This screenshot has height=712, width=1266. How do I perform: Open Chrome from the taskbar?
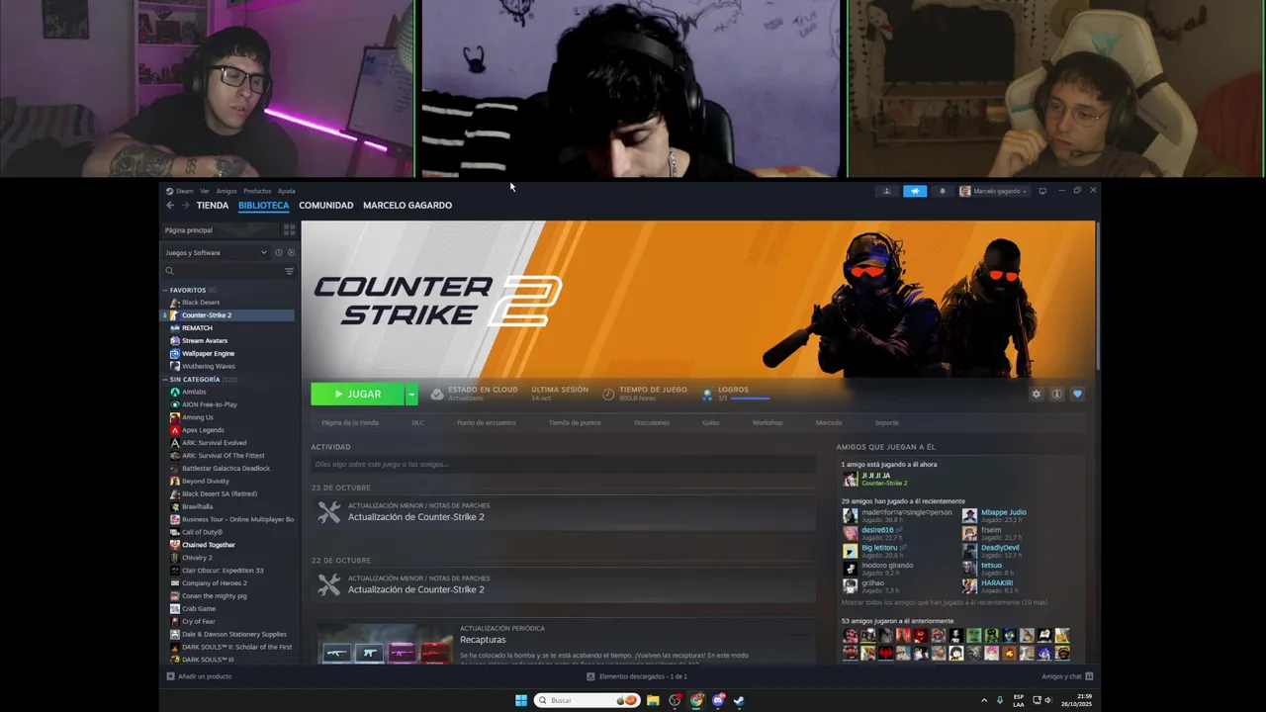(696, 700)
